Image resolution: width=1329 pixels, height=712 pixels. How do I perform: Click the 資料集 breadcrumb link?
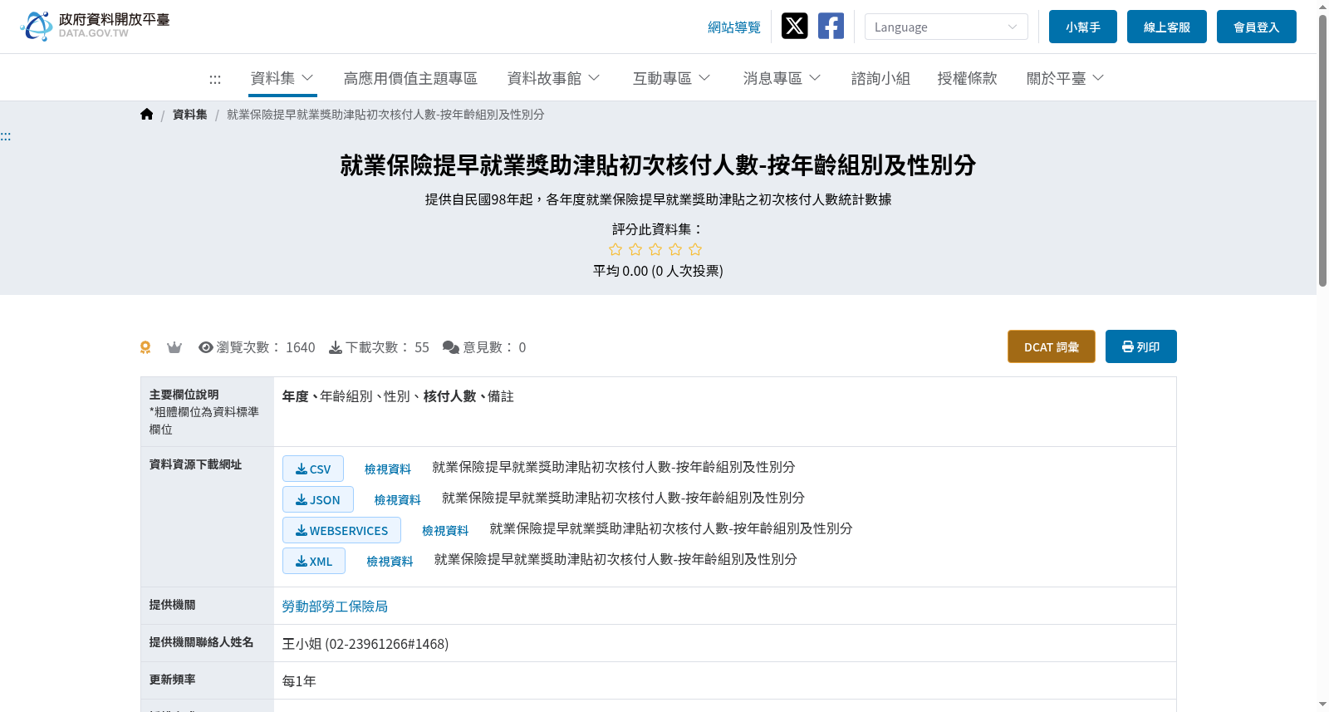tap(190, 115)
